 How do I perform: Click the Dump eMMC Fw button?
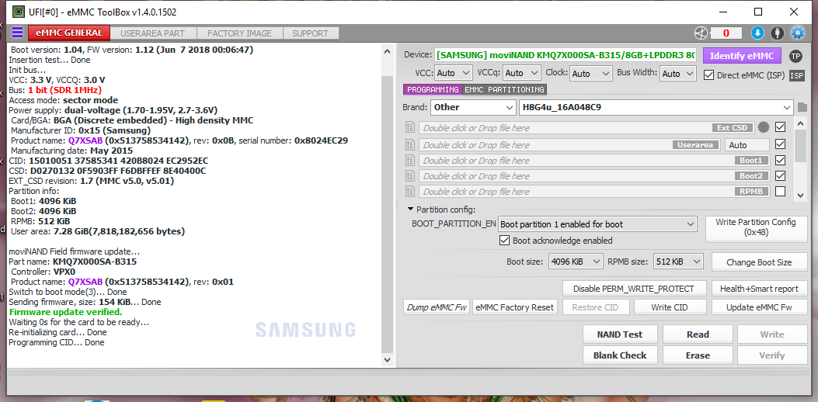coord(437,307)
